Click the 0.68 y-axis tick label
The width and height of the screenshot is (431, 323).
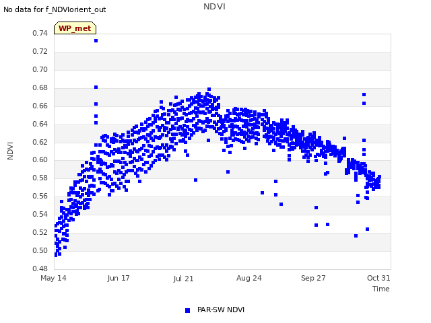point(40,87)
